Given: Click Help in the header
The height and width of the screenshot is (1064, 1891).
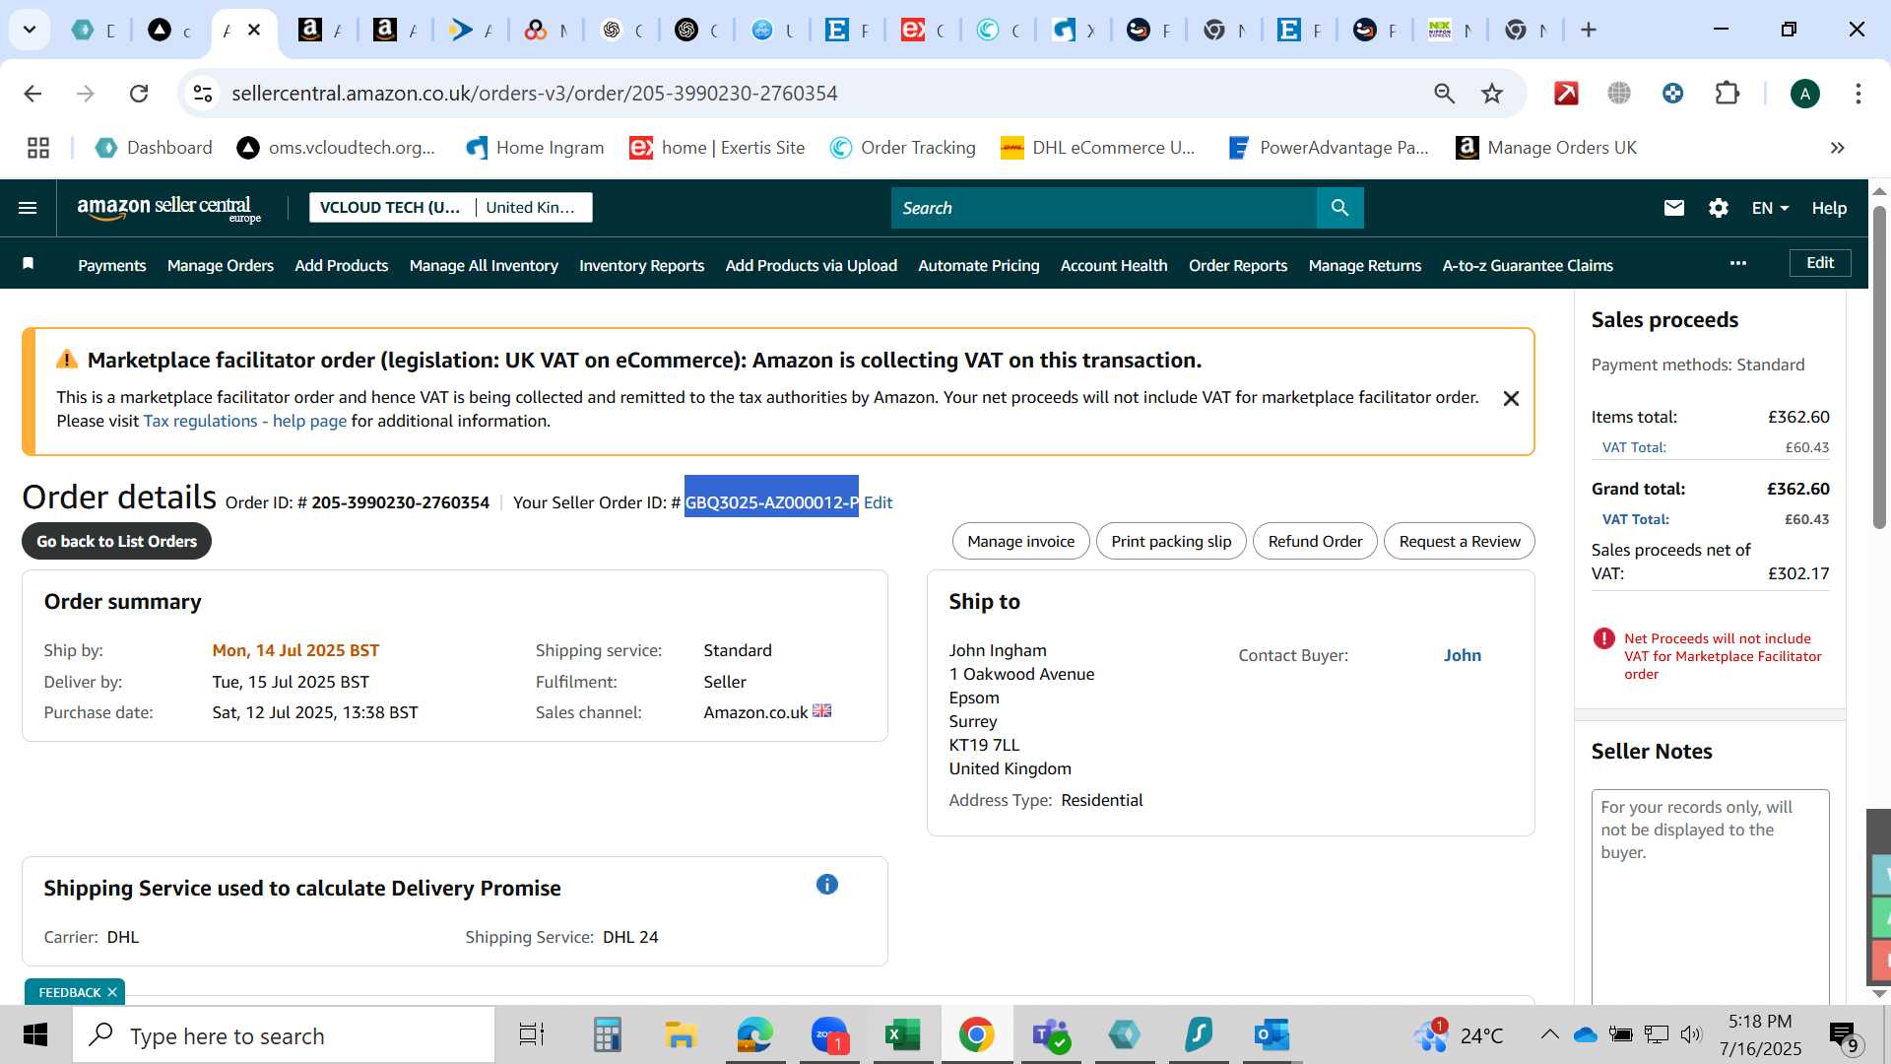Looking at the screenshot, I should point(1828,208).
